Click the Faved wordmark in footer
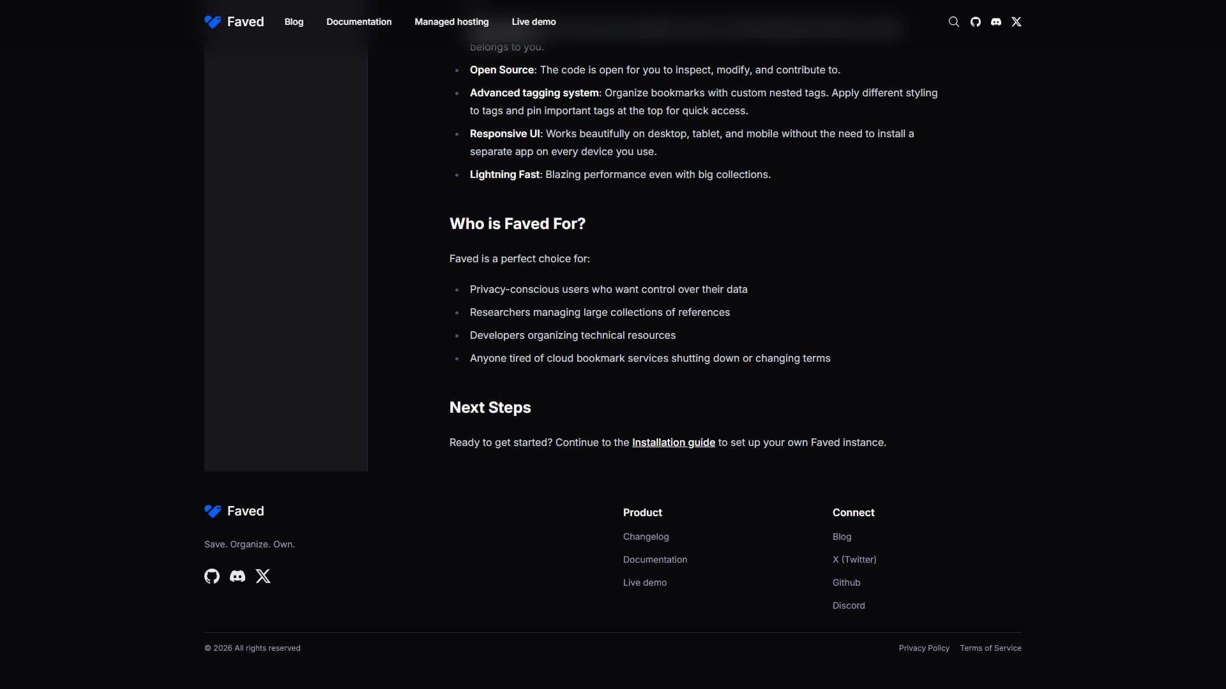The image size is (1226, 689). point(245,511)
